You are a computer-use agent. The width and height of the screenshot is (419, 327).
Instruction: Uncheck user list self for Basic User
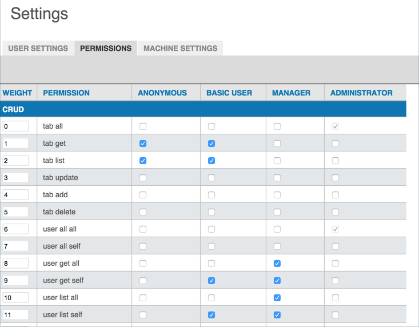[212, 315]
